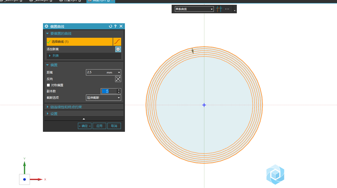Collapse the 要偏置的曲线 section

(47, 33)
